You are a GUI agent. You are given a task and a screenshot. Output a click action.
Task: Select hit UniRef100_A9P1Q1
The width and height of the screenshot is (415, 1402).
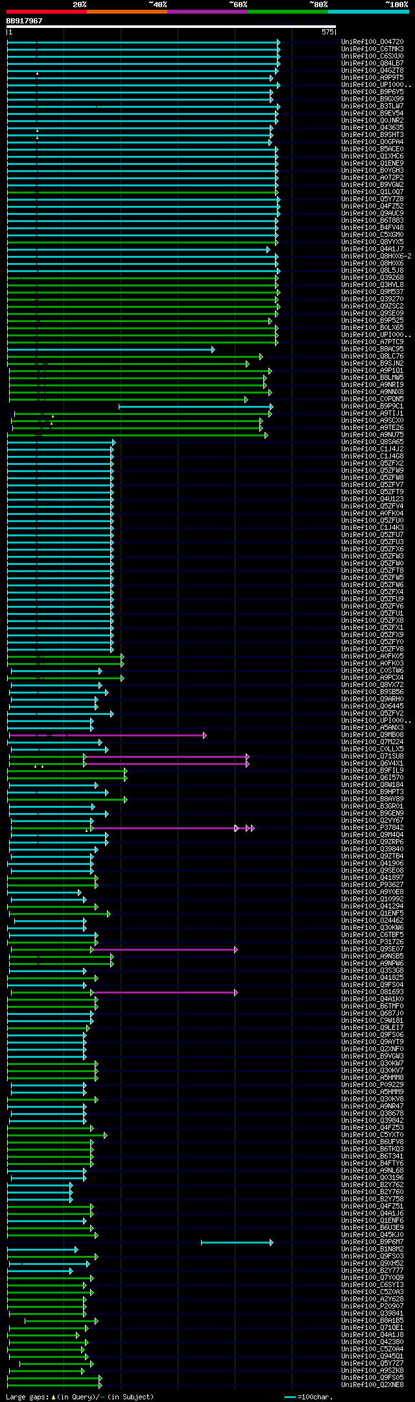tap(372, 370)
